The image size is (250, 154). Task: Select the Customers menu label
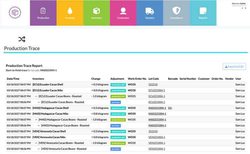pos(123,18)
